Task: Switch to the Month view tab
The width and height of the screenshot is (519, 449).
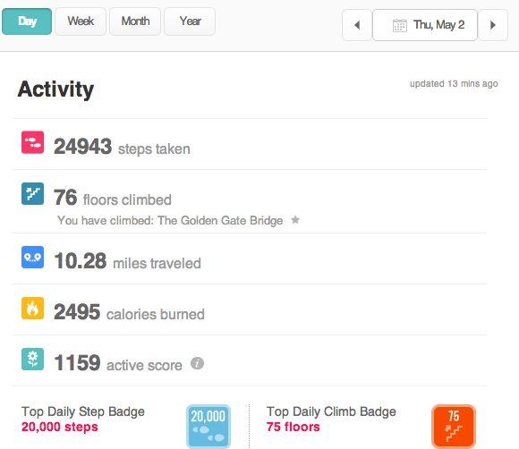Action: coord(135,21)
